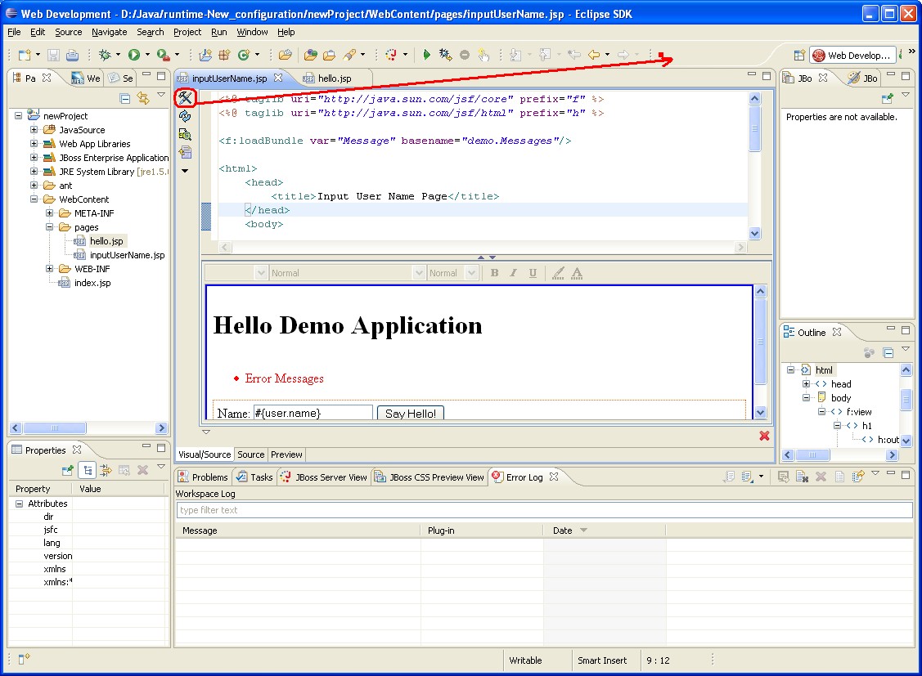Click the Preferences icon in the visual editor toolbar
The image size is (922, 676).
pos(185,98)
